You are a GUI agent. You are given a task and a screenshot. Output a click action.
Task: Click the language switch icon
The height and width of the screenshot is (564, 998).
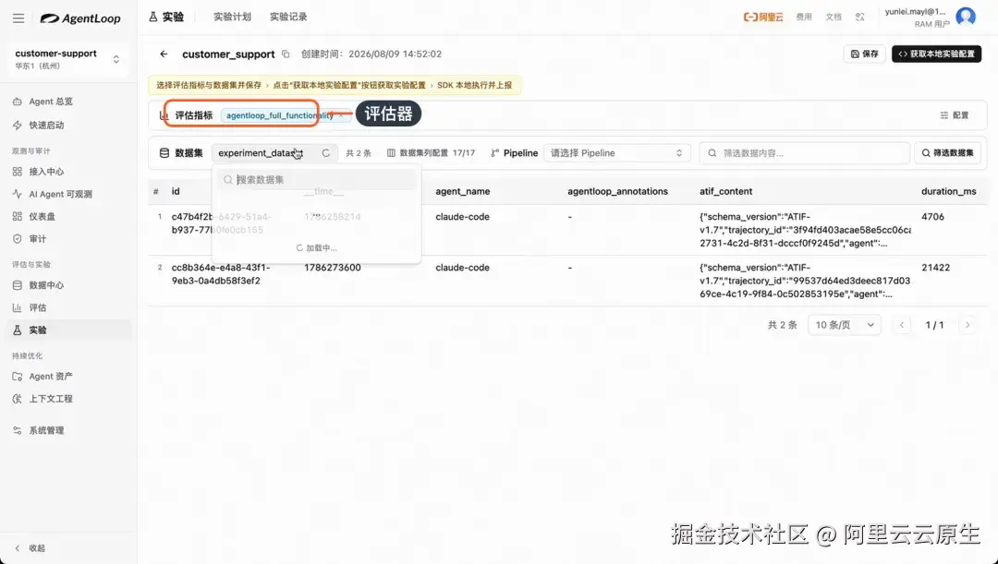[860, 18]
